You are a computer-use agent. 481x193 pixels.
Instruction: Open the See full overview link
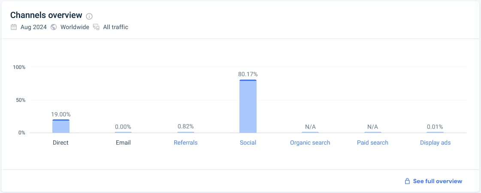(x=437, y=181)
